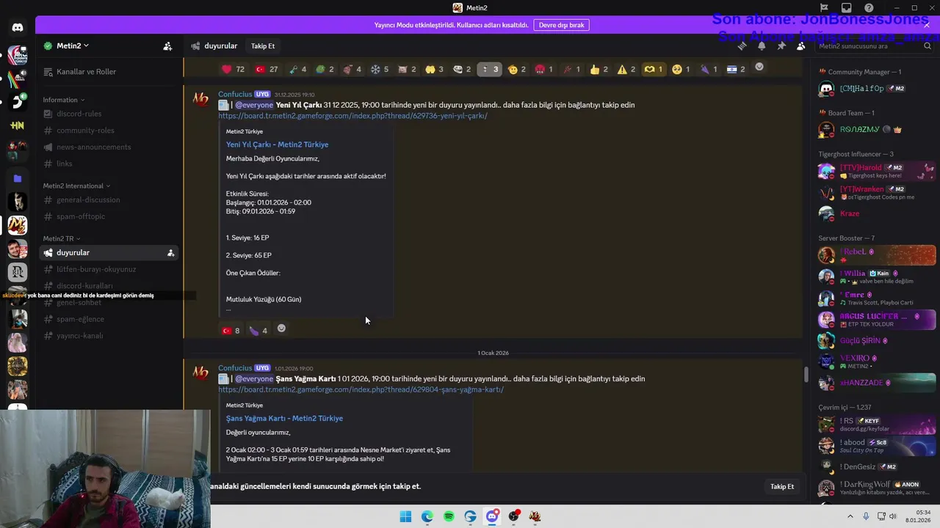This screenshot has width=940, height=528.
Task: Open the server folder icon in sidebar
Action: (x=18, y=178)
